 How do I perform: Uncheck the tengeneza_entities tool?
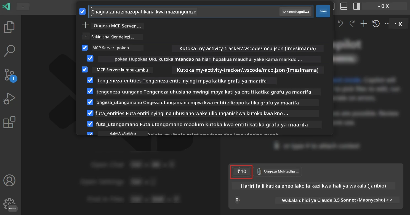click(x=90, y=80)
